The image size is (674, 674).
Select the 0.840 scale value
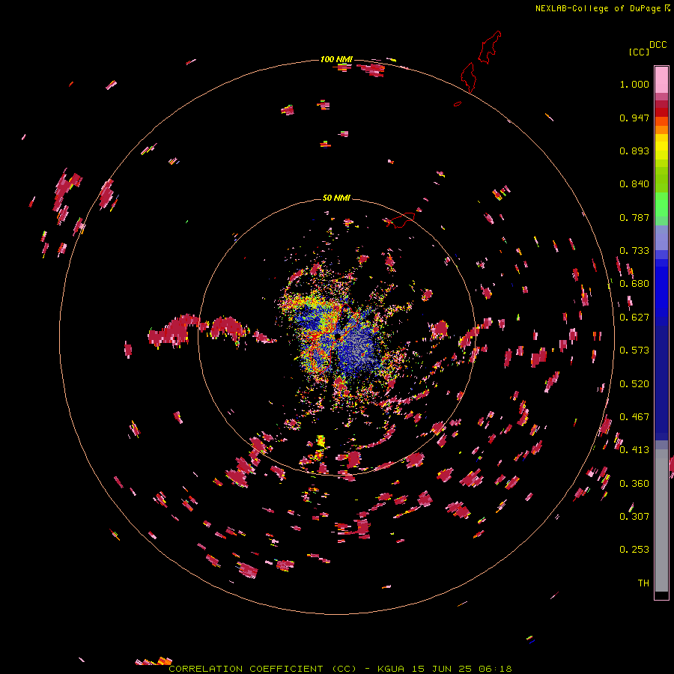634,184
